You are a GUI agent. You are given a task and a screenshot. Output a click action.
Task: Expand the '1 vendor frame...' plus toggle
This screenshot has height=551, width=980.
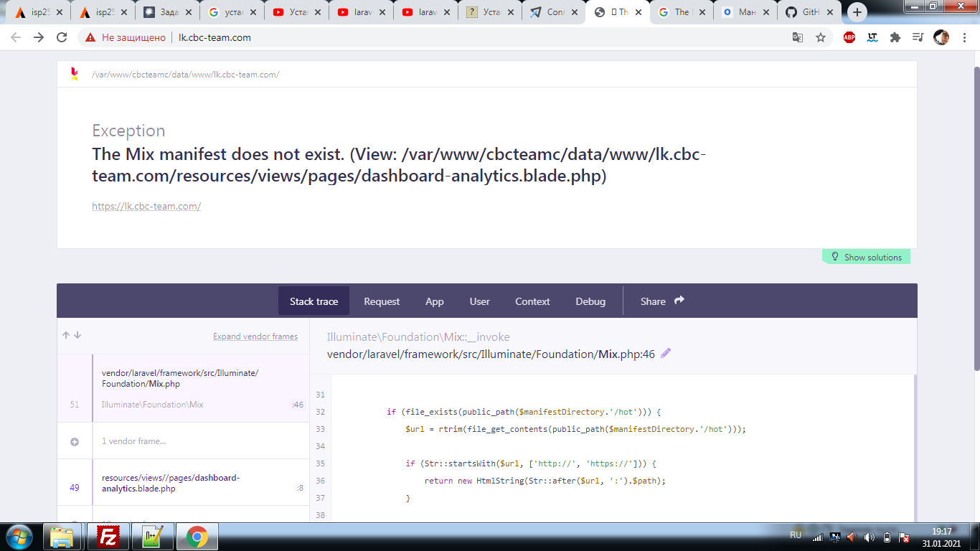(75, 441)
